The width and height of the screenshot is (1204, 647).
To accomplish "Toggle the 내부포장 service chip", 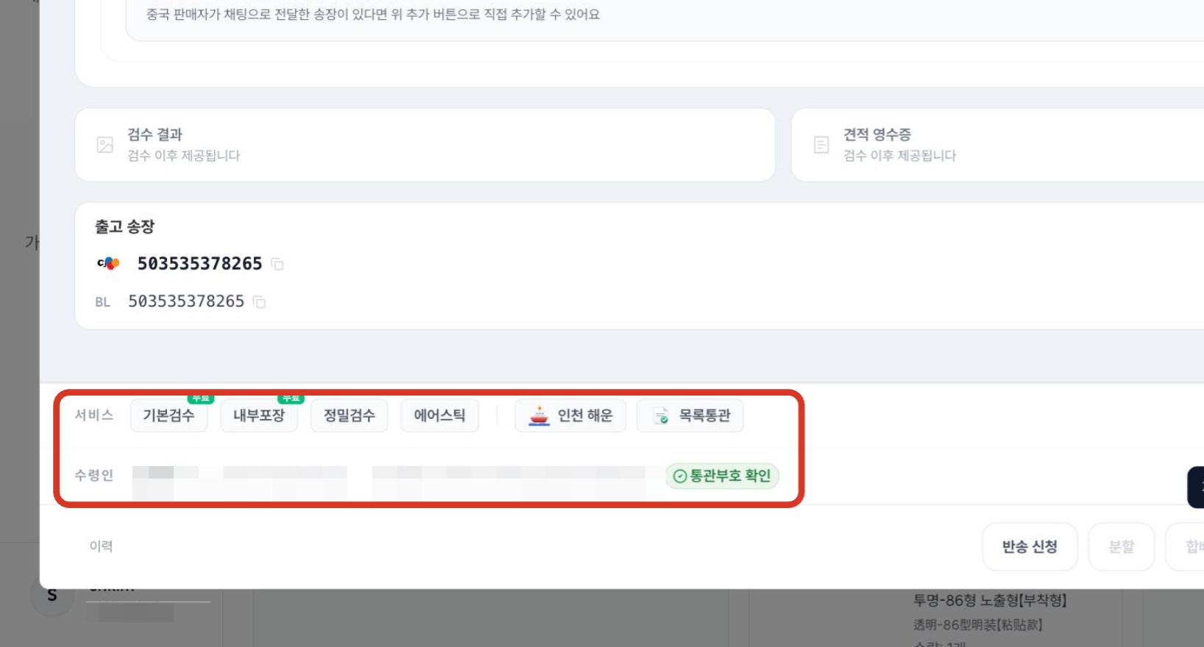I will [x=259, y=416].
